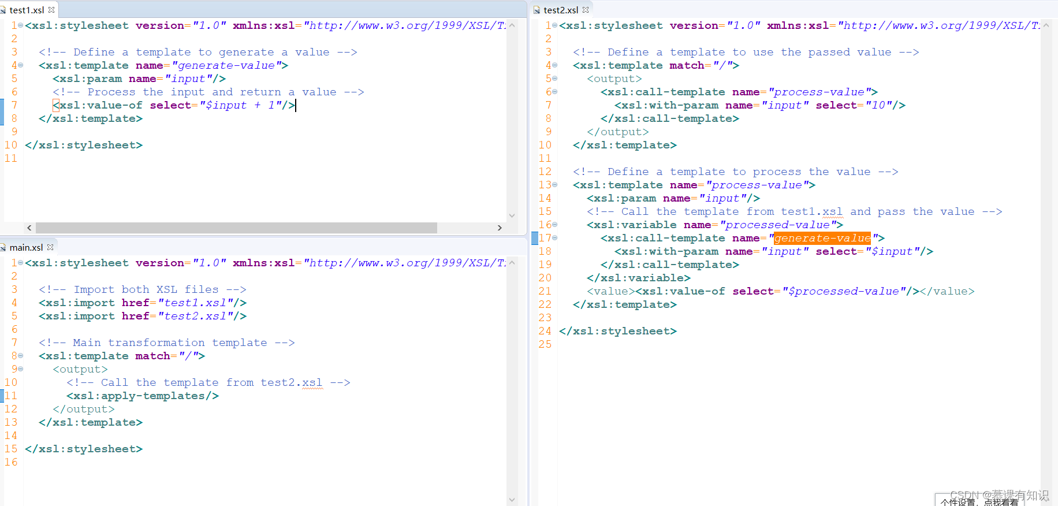The width and height of the screenshot is (1058, 506).
Task: Click the xsl:apply-templates line in main.xsl
Action: pos(143,396)
